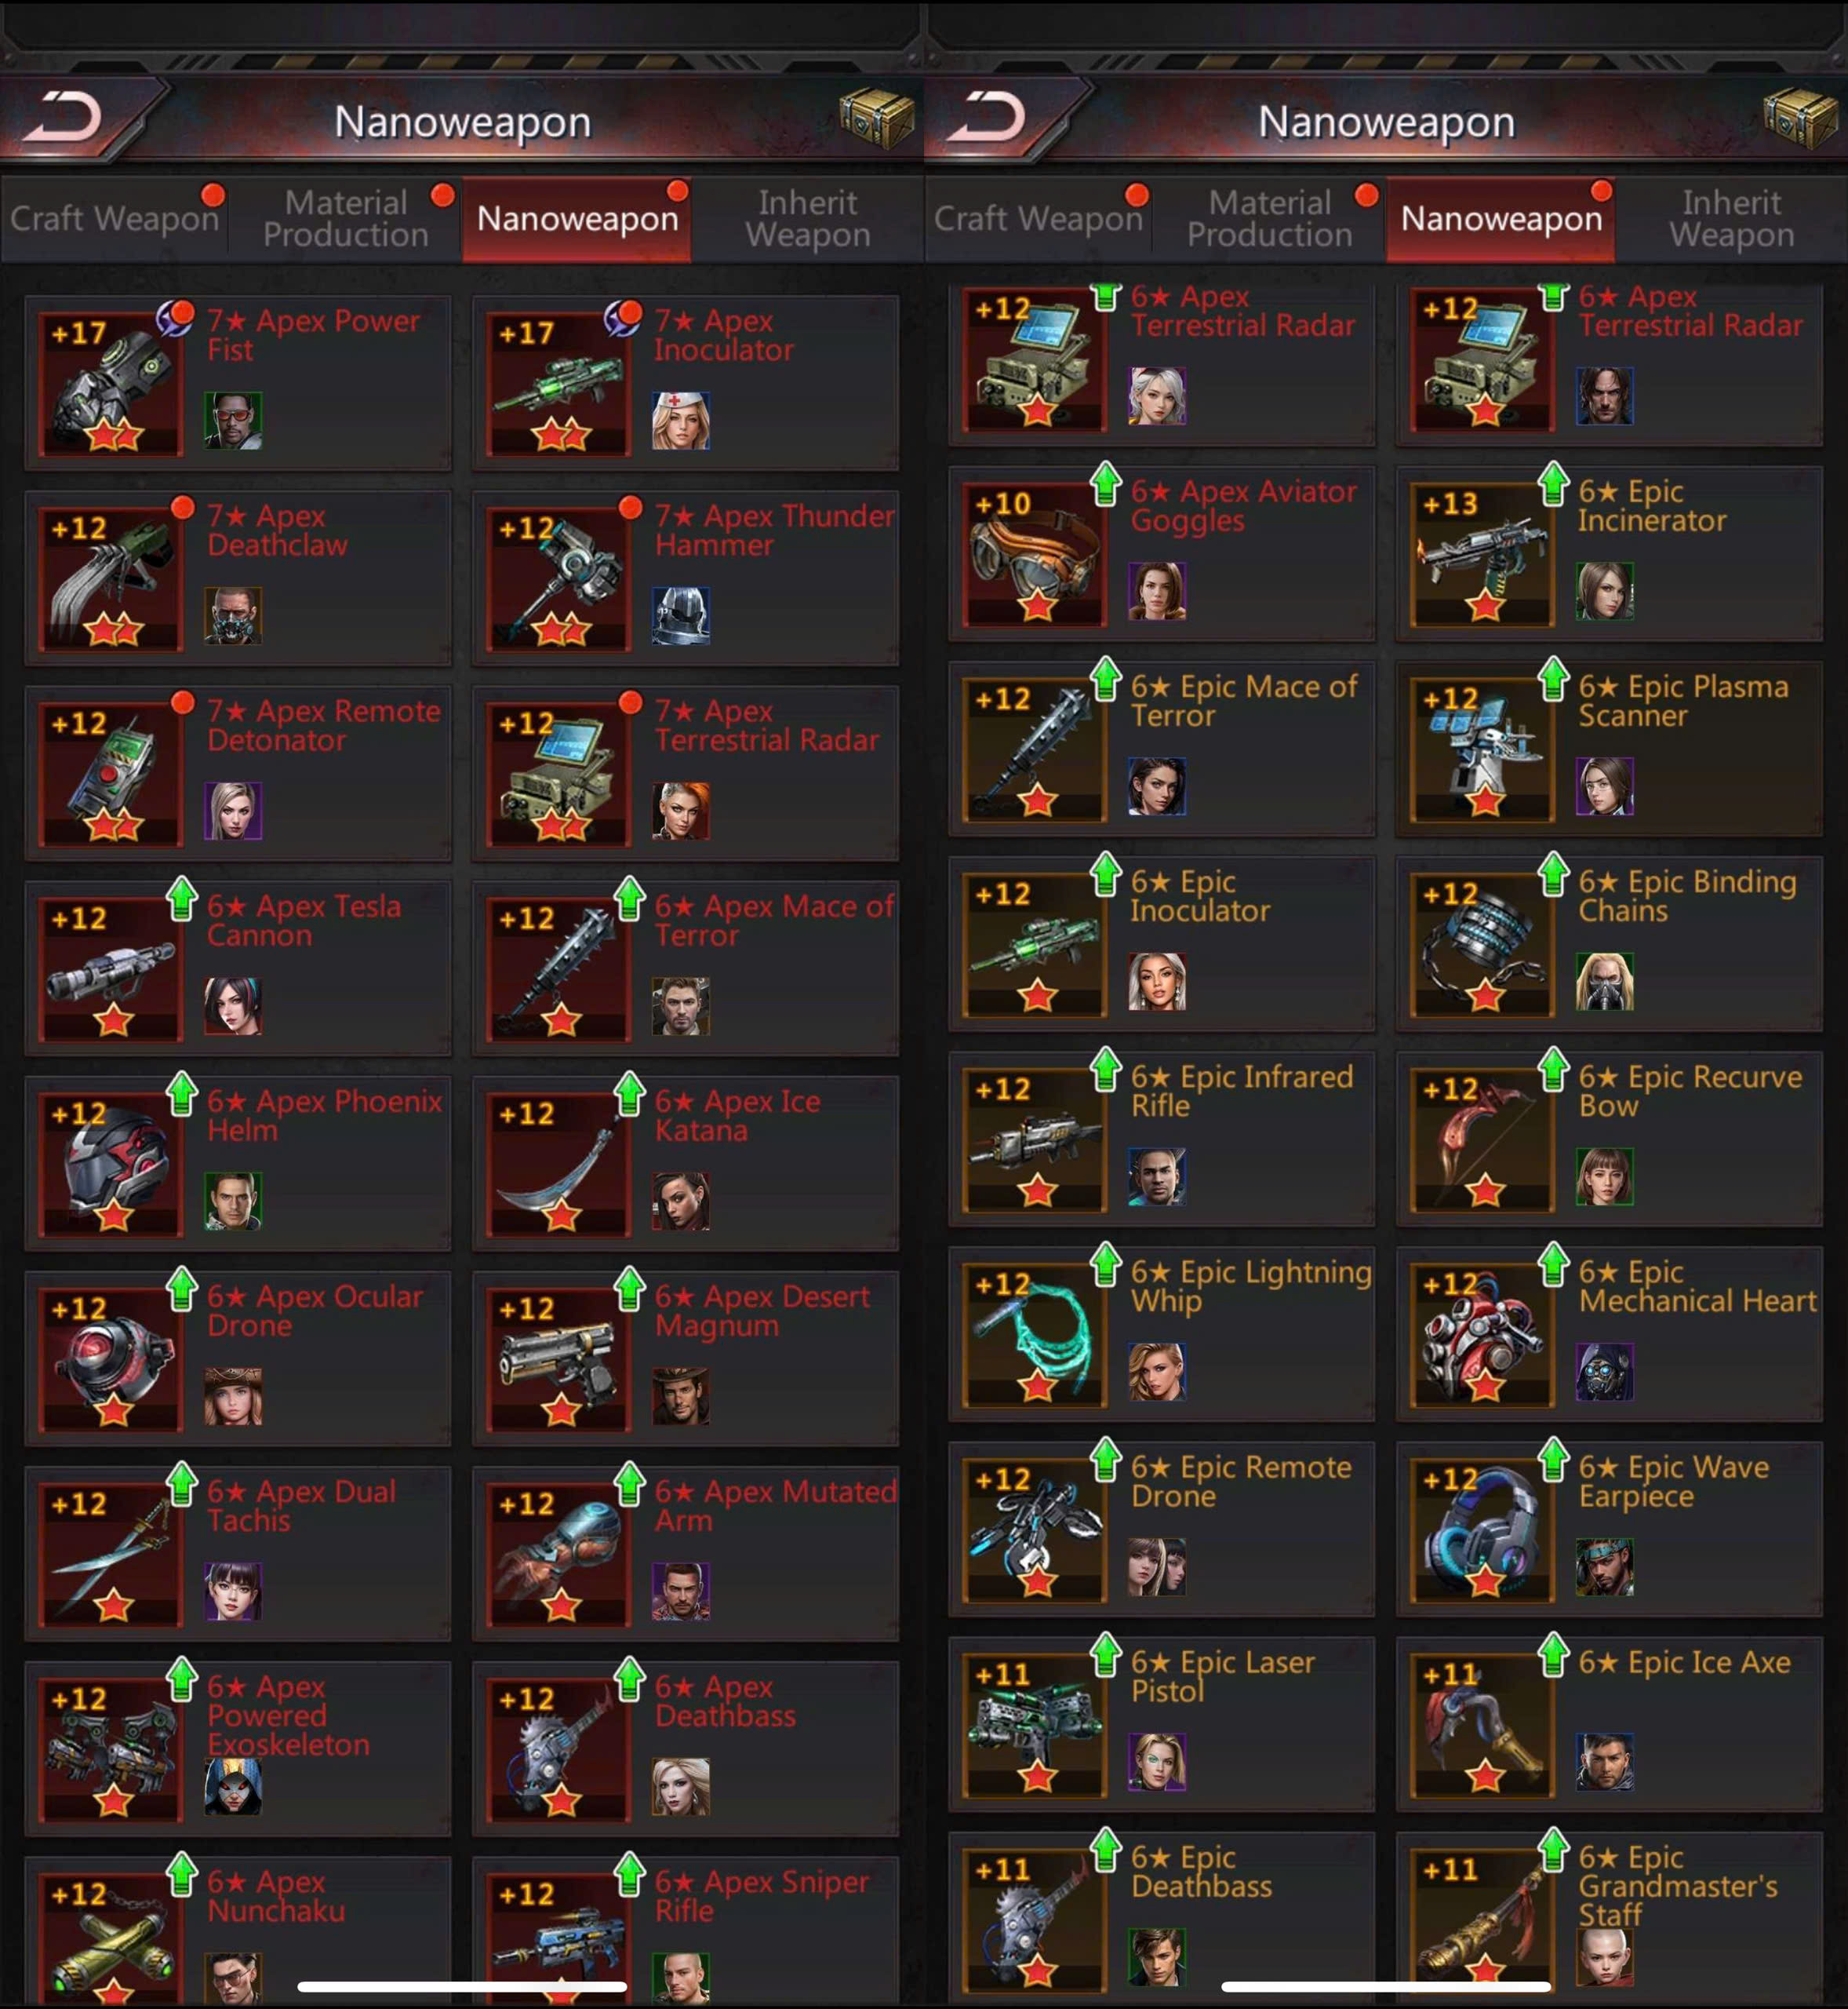Tap the 7★ Apex Thunder Hammer icon
The height and width of the screenshot is (2009, 1848).
coord(559,579)
